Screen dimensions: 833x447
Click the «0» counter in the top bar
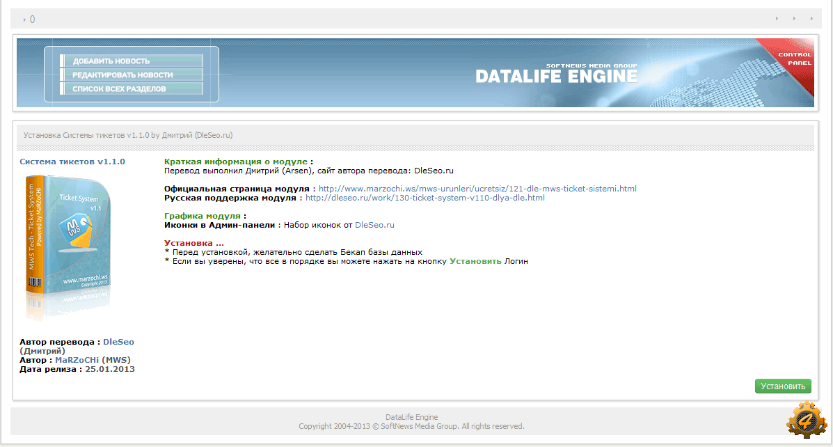click(x=33, y=19)
